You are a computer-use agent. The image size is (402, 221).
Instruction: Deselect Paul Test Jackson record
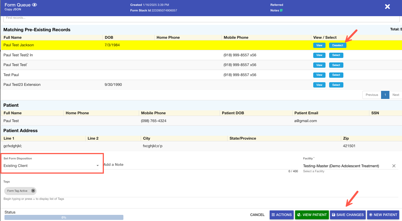[x=338, y=45]
